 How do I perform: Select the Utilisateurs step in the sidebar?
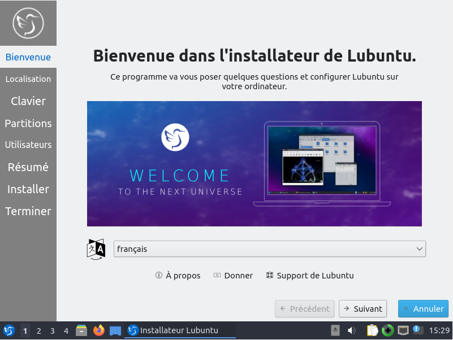tap(28, 145)
